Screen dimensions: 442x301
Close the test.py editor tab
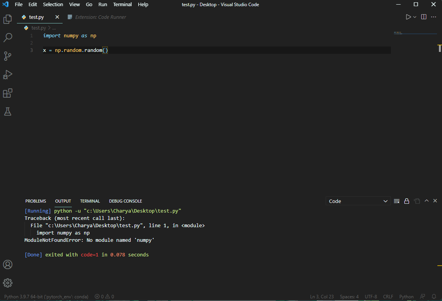click(x=57, y=17)
